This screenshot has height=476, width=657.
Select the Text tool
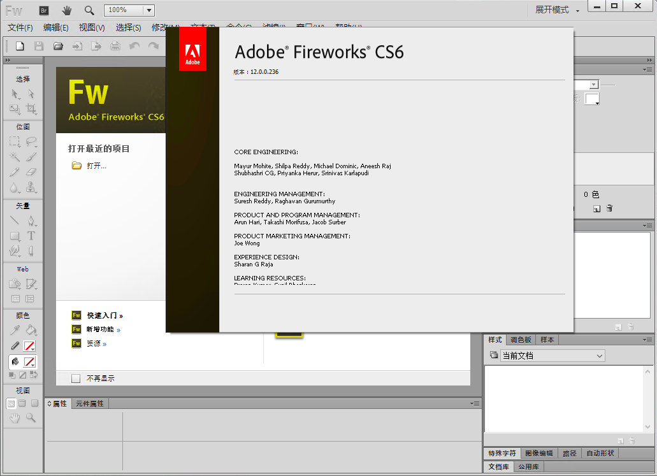pyautogui.click(x=31, y=236)
